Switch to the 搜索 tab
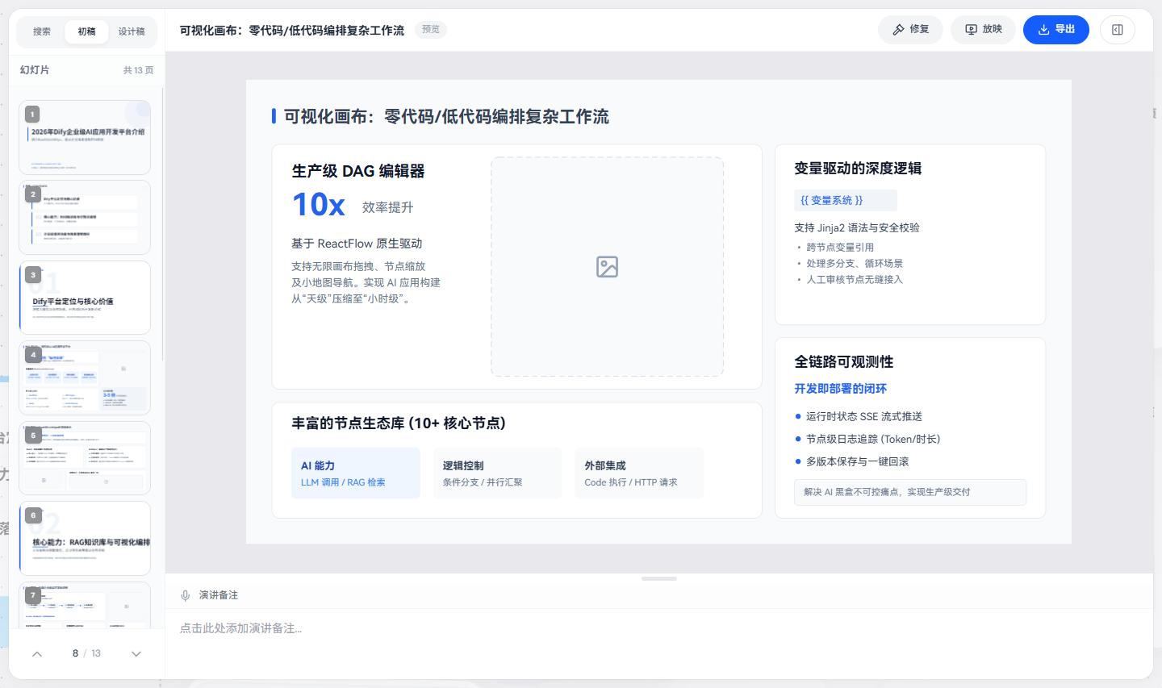 point(42,31)
